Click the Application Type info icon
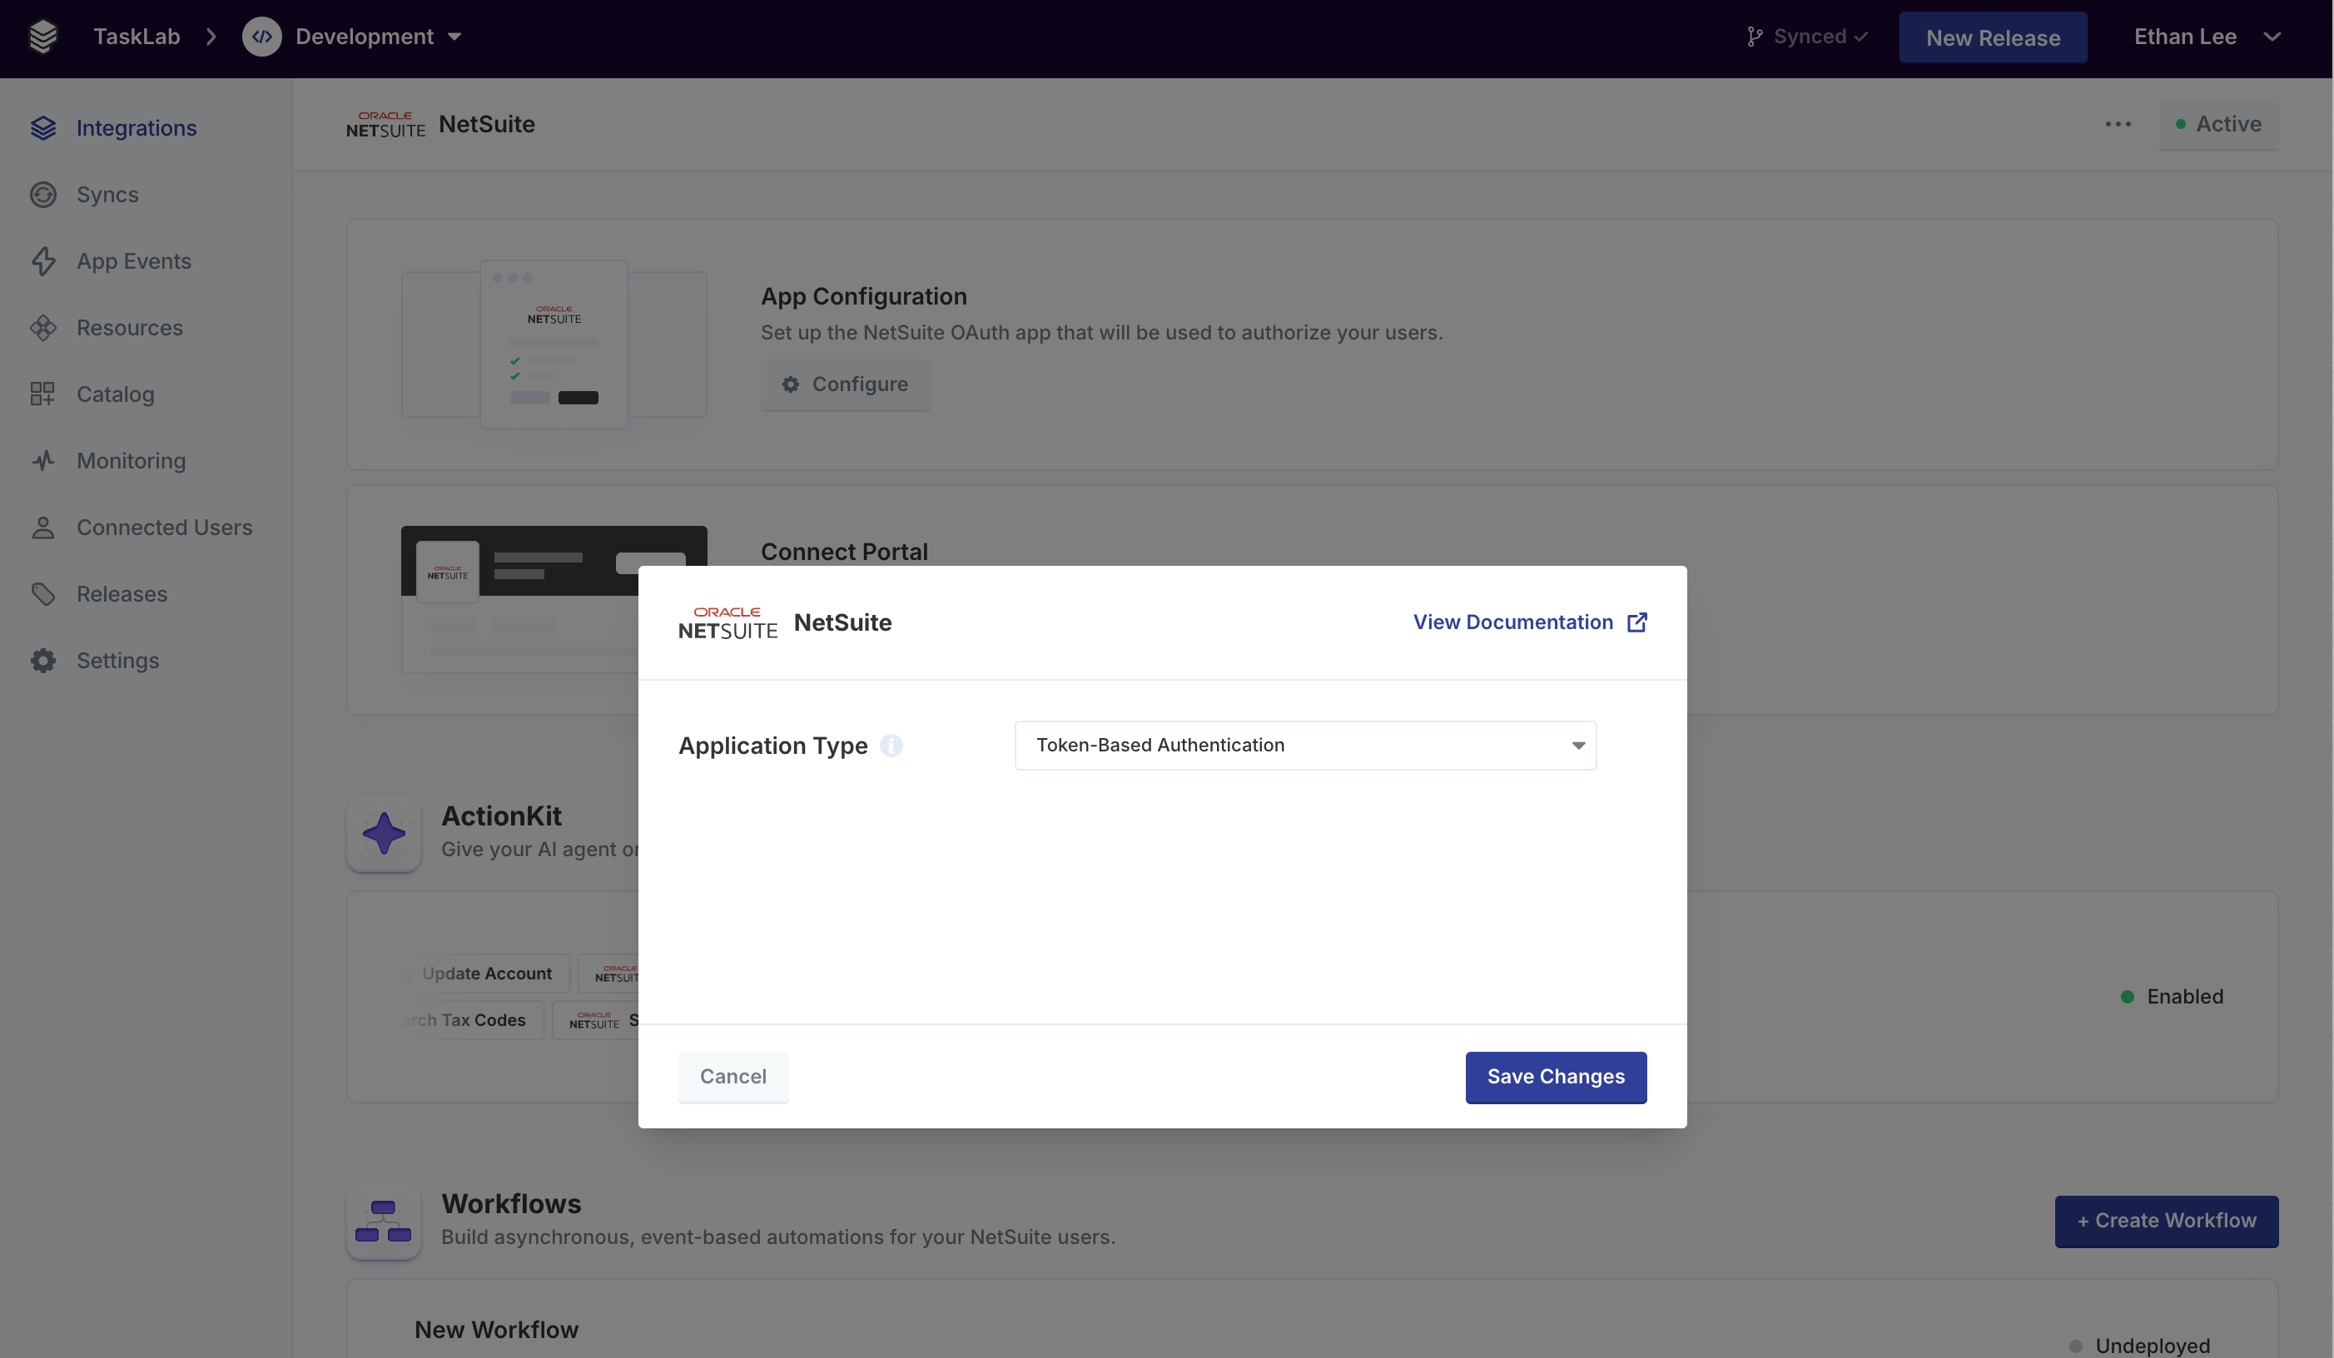The width and height of the screenshot is (2334, 1358). 891,746
